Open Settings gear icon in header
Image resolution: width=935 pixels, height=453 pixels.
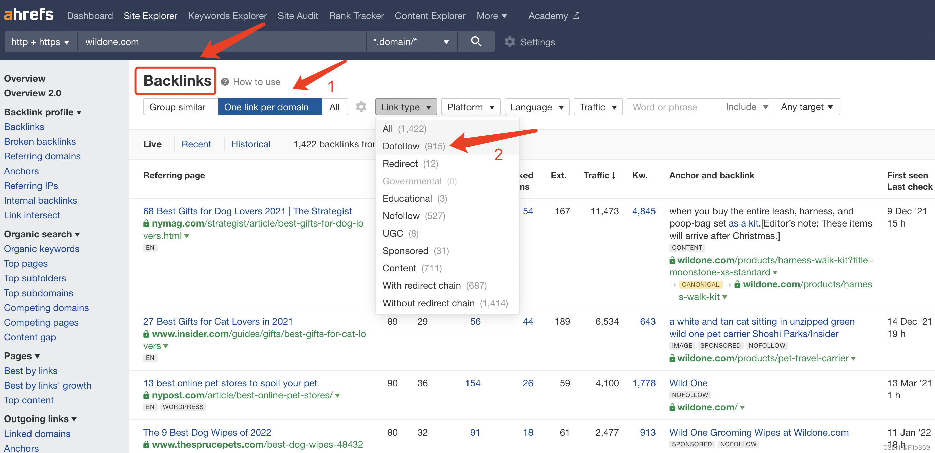(510, 42)
